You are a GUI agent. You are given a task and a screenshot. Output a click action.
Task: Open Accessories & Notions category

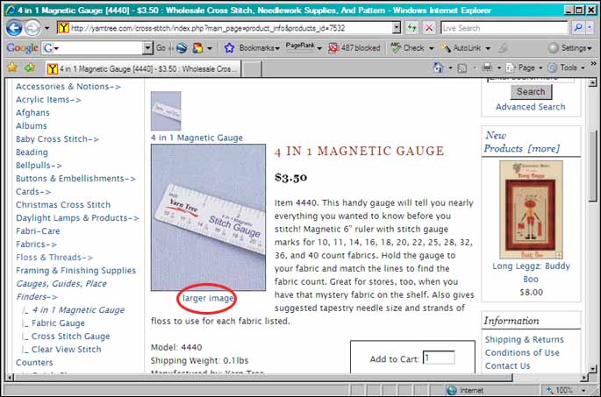pyautogui.click(x=68, y=87)
